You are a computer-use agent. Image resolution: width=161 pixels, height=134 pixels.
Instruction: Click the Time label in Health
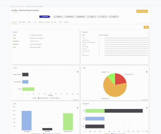(14, 35)
